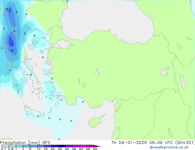Select the 30–35 mm purple legend swatch
The image size is (195, 150).
[x=69, y=146]
